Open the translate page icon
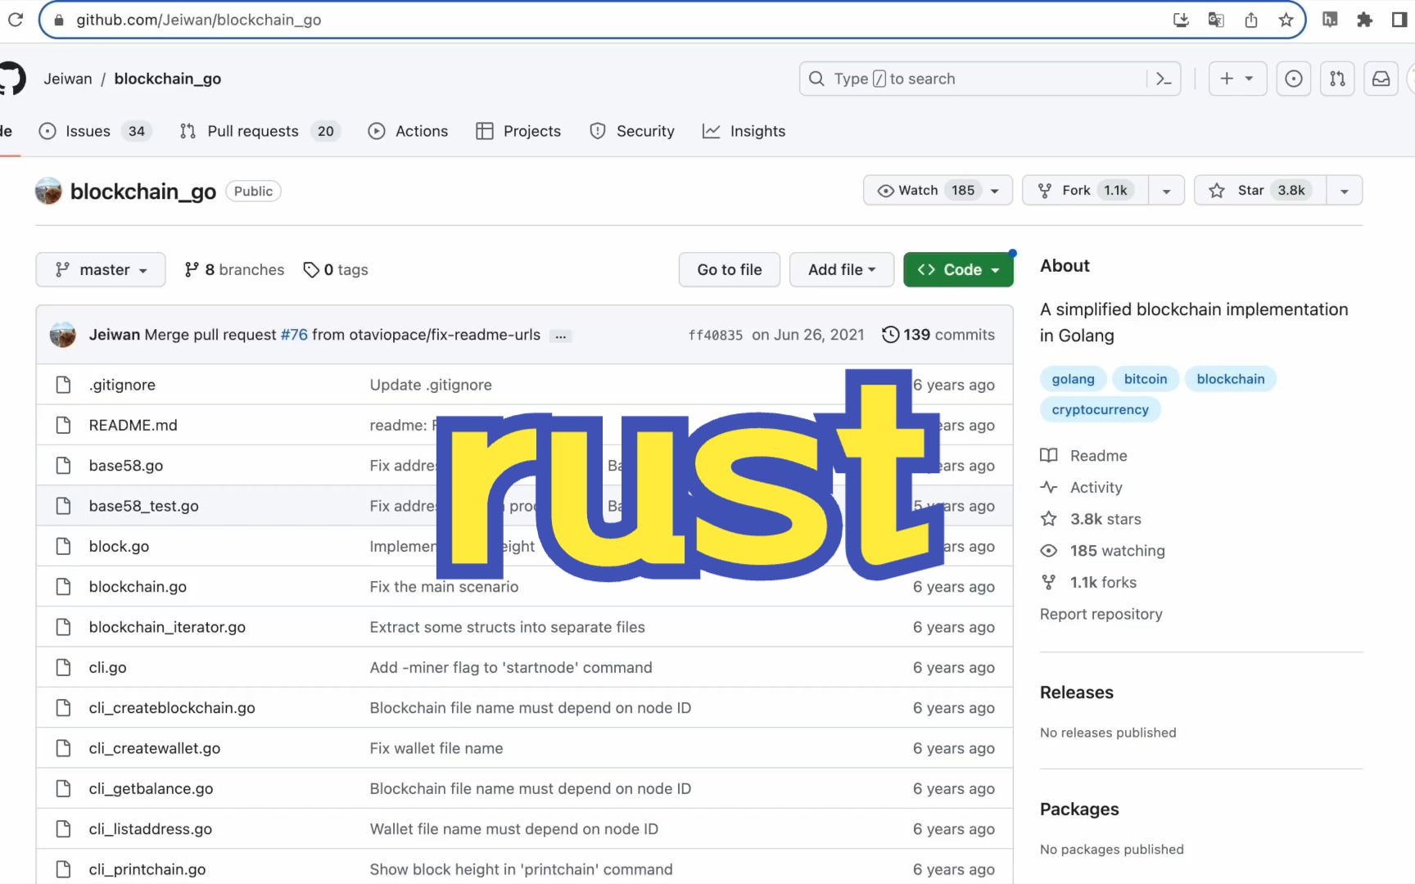 (1216, 20)
